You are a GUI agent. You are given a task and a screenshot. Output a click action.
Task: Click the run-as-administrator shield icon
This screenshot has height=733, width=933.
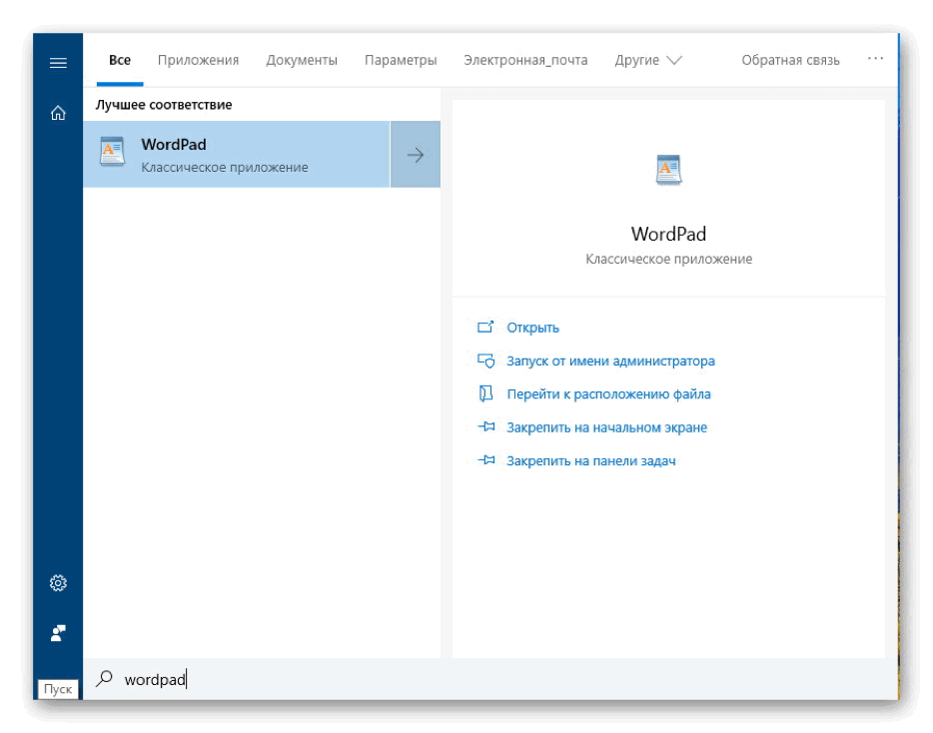pos(485,361)
